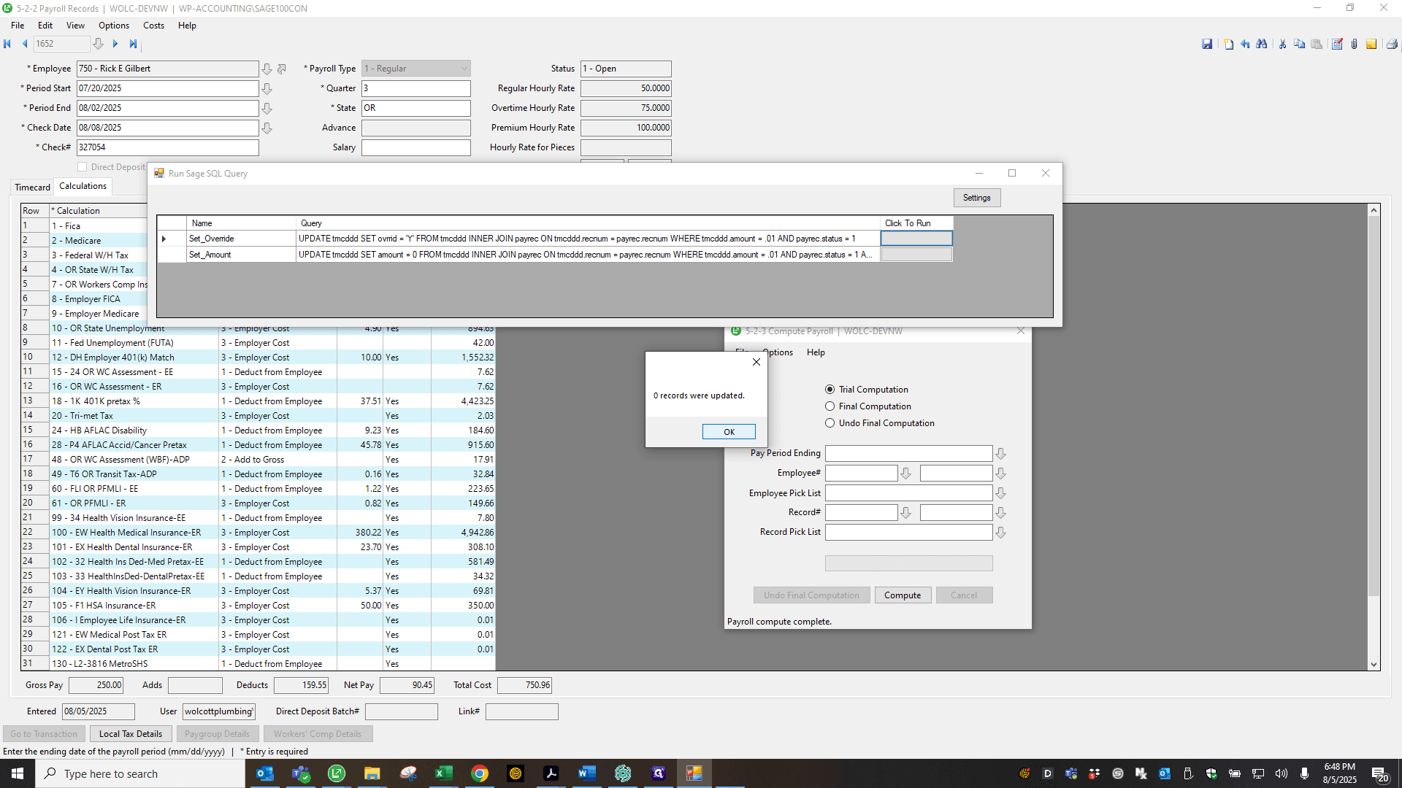
Task: Click the yellow sticky note icon
Action: (x=1371, y=45)
